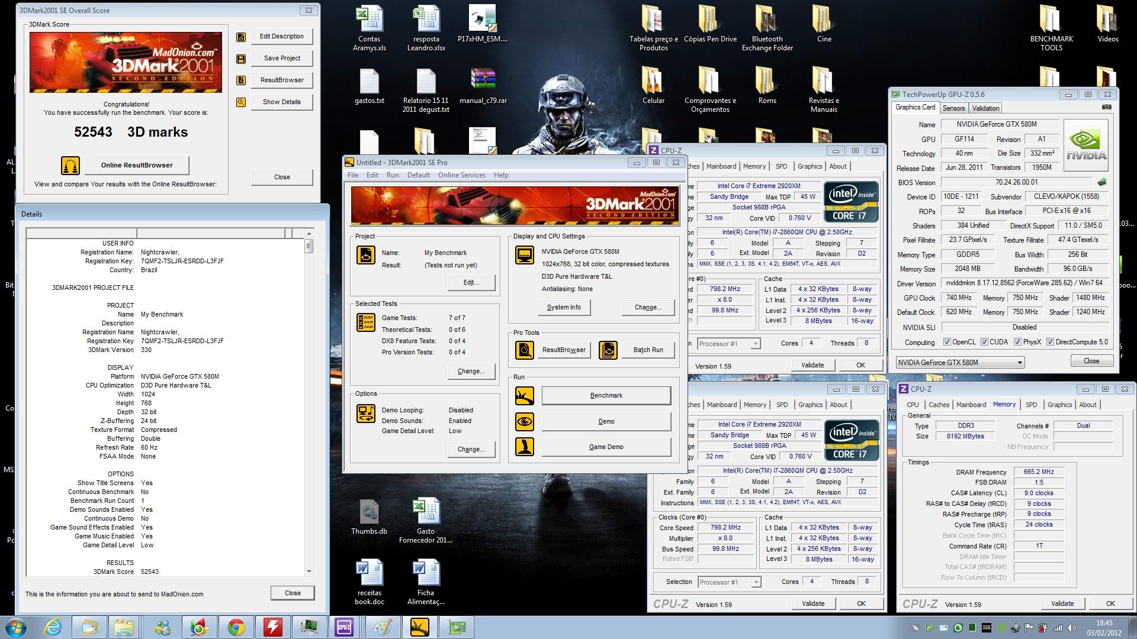Click Validate in the memory CPU-Z window

pos(1062,603)
